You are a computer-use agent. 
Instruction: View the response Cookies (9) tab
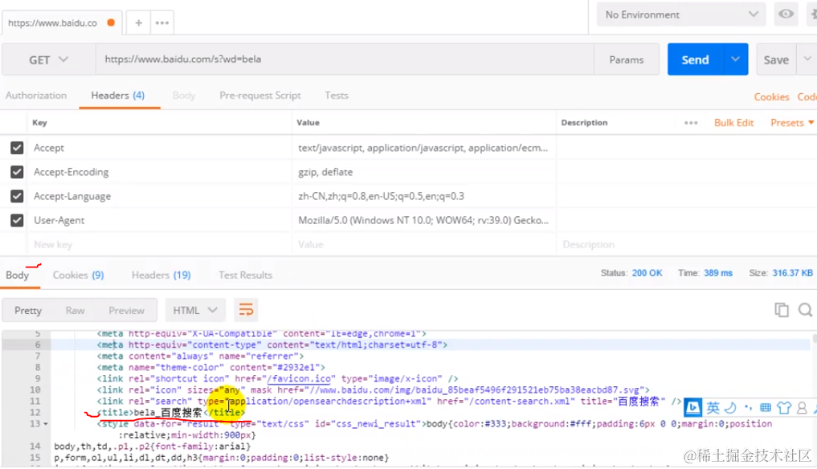click(78, 275)
